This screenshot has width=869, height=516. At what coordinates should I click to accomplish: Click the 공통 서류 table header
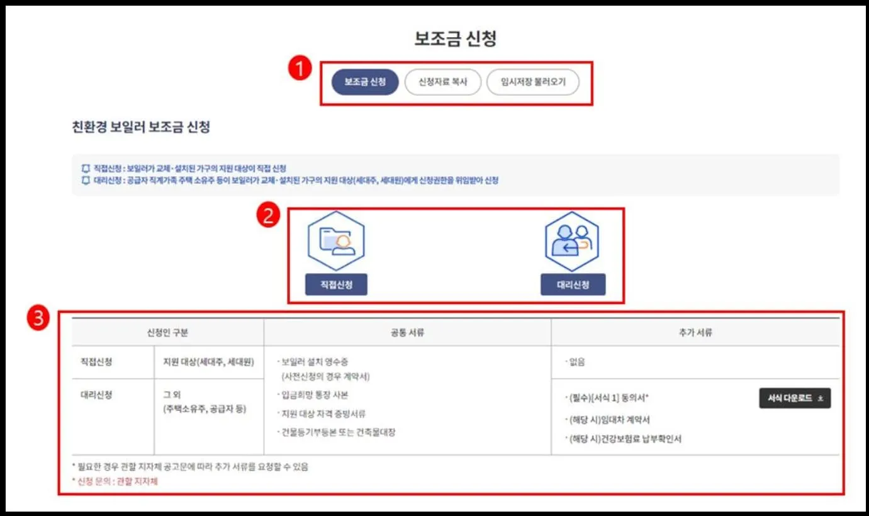pyautogui.click(x=407, y=333)
